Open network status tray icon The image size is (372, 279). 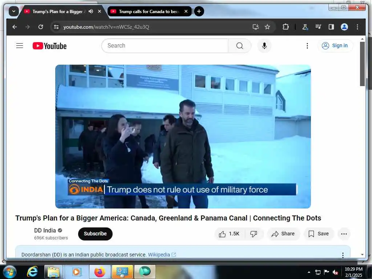(318, 272)
